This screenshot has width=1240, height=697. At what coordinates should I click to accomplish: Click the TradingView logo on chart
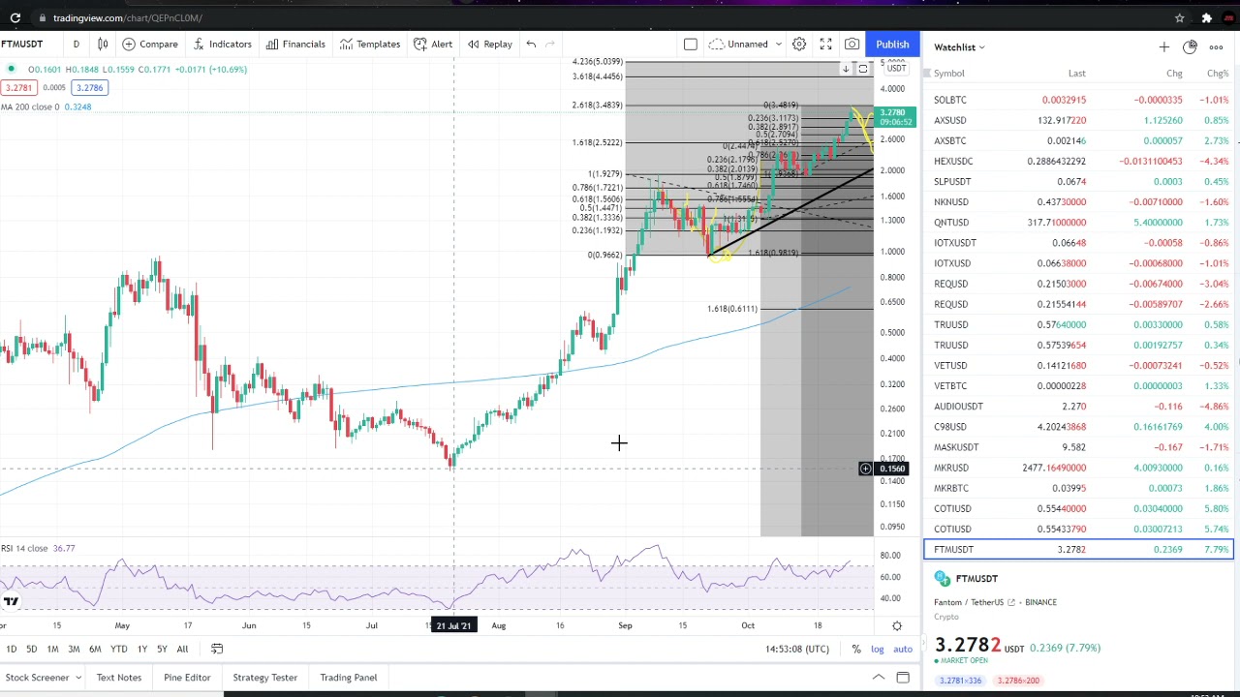tap(11, 601)
